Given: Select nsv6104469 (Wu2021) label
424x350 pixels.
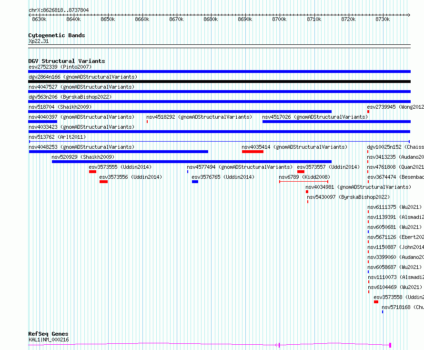Looking at the screenshot, I should (395, 287).
